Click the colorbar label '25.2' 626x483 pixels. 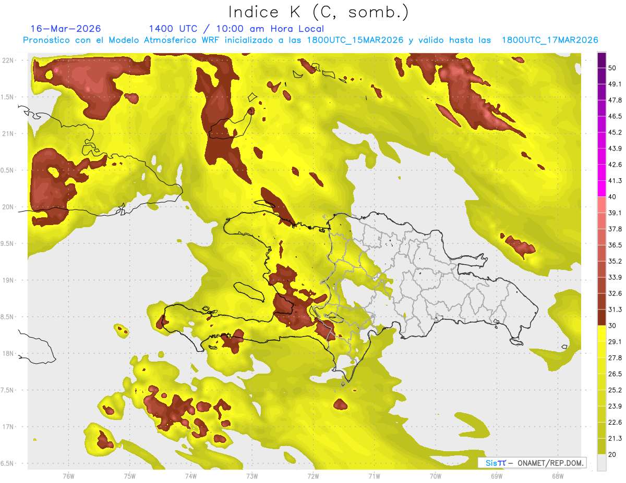pyautogui.click(x=615, y=390)
